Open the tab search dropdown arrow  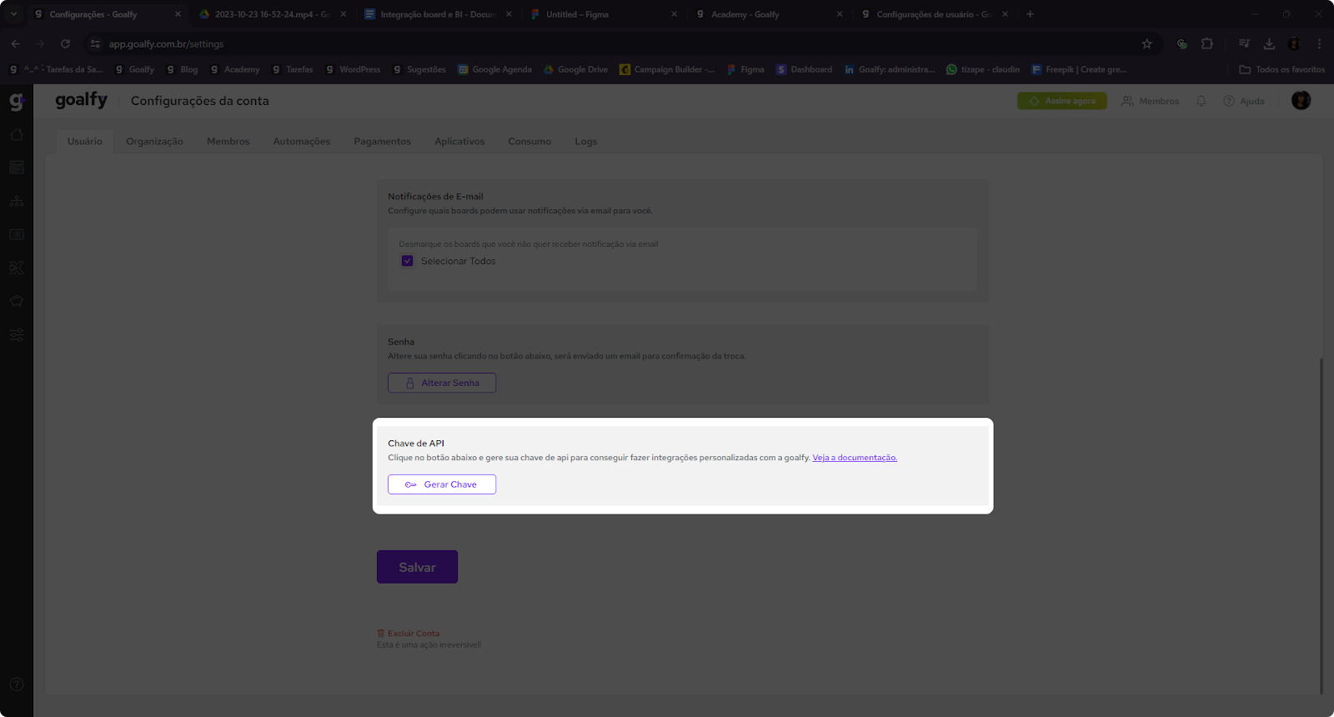coord(13,14)
